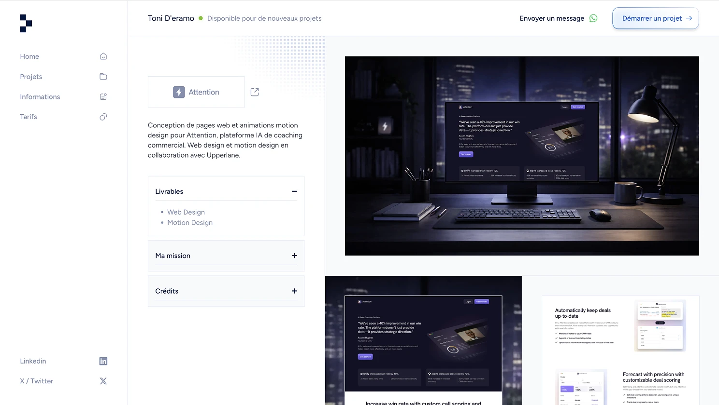This screenshot has width=719, height=405.
Task: Click the lightning bolt Attention logo badge
Action: tap(179, 92)
